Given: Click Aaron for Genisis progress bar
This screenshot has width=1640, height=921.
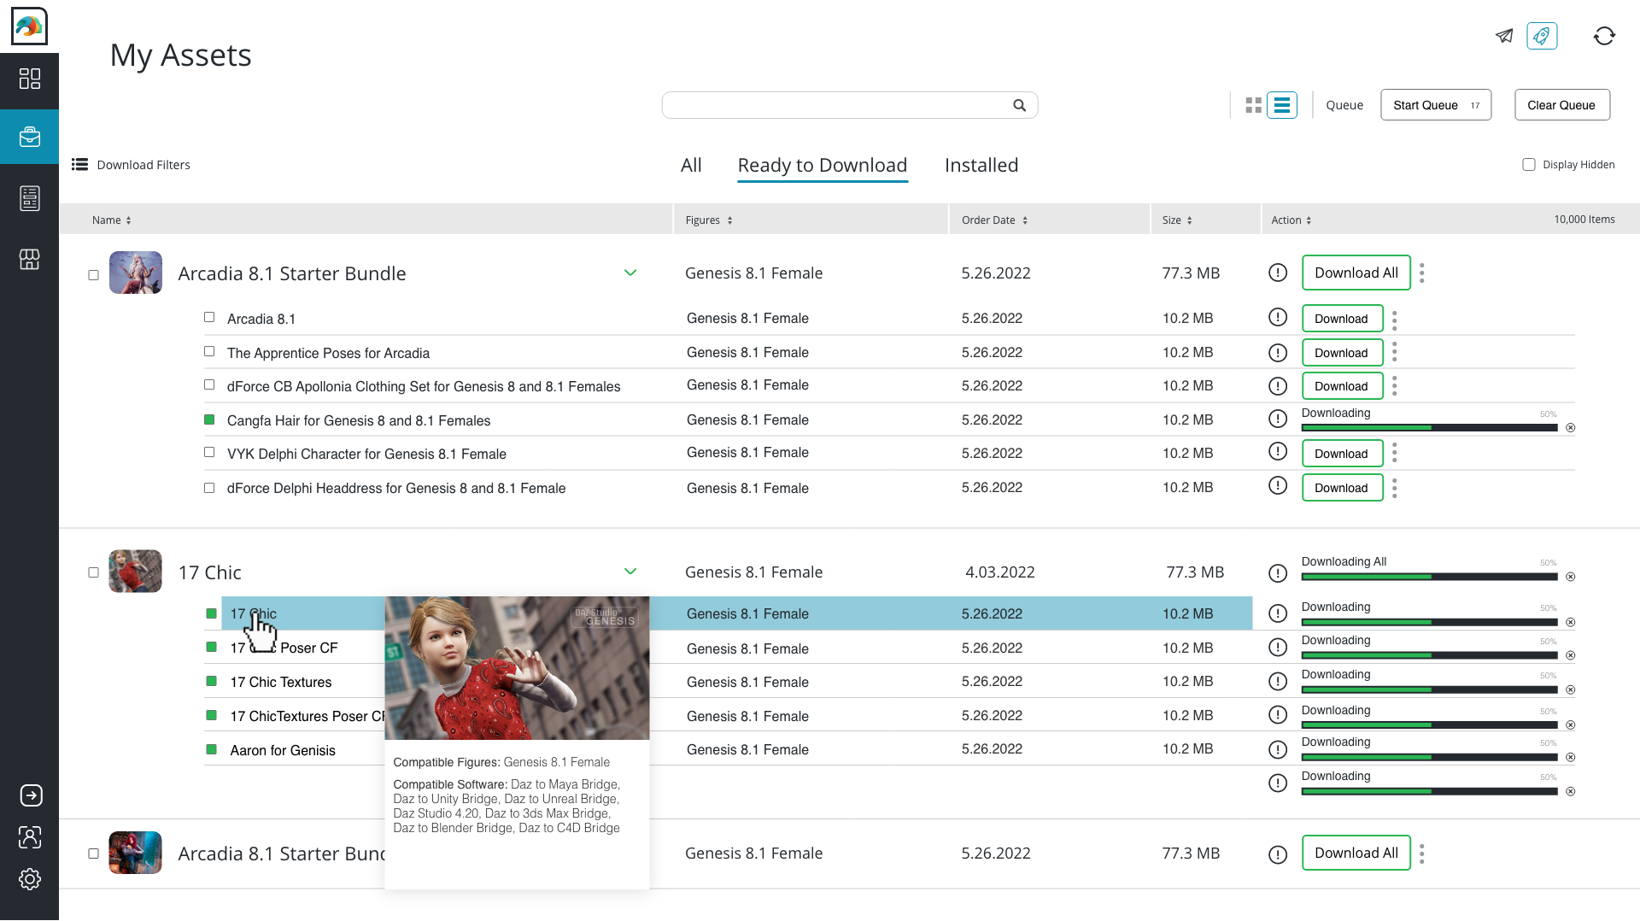Looking at the screenshot, I should point(1429,758).
